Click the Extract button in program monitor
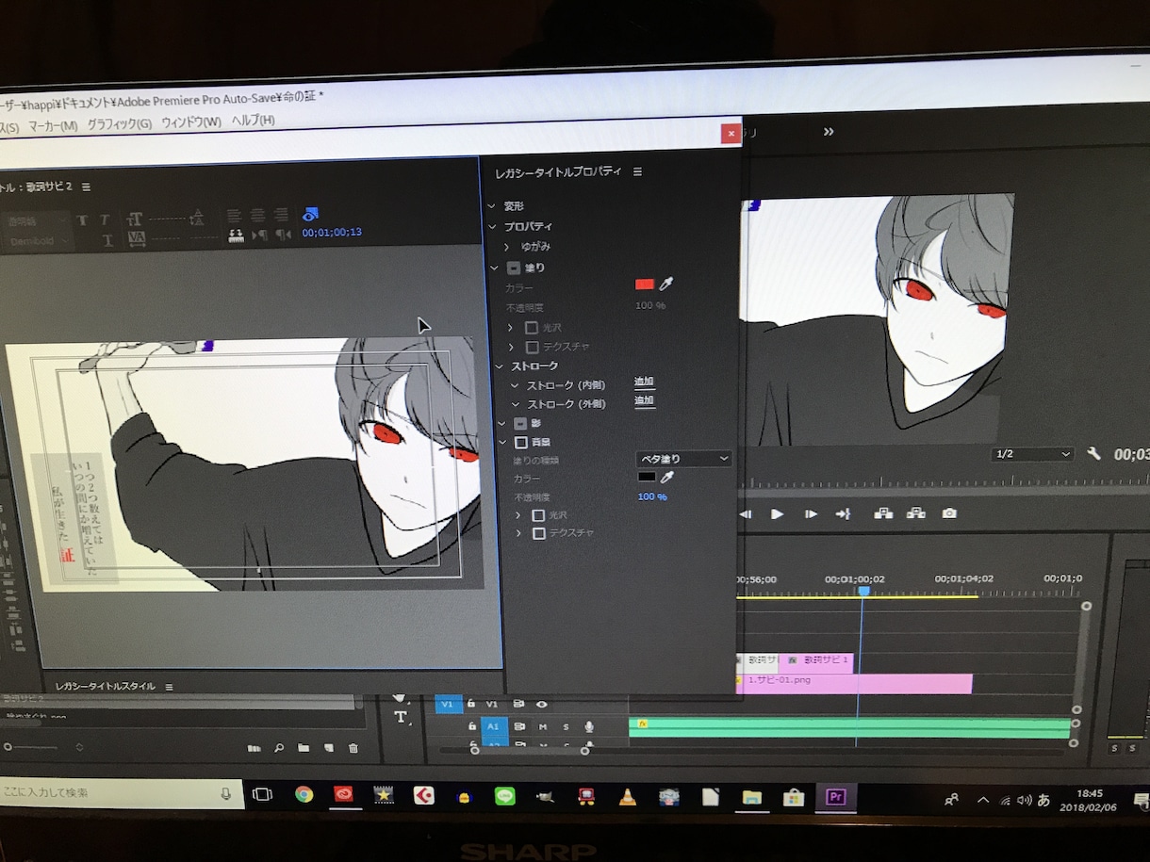This screenshot has height=862, width=1150. click(915, 513)
